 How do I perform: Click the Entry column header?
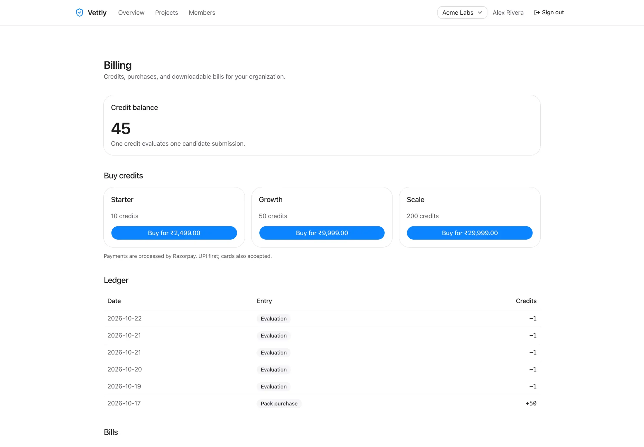[x=264, y=301]
